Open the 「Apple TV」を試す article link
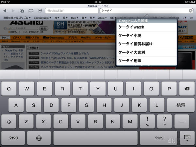This screenshot has height=147, width=196. coord(13,55)
